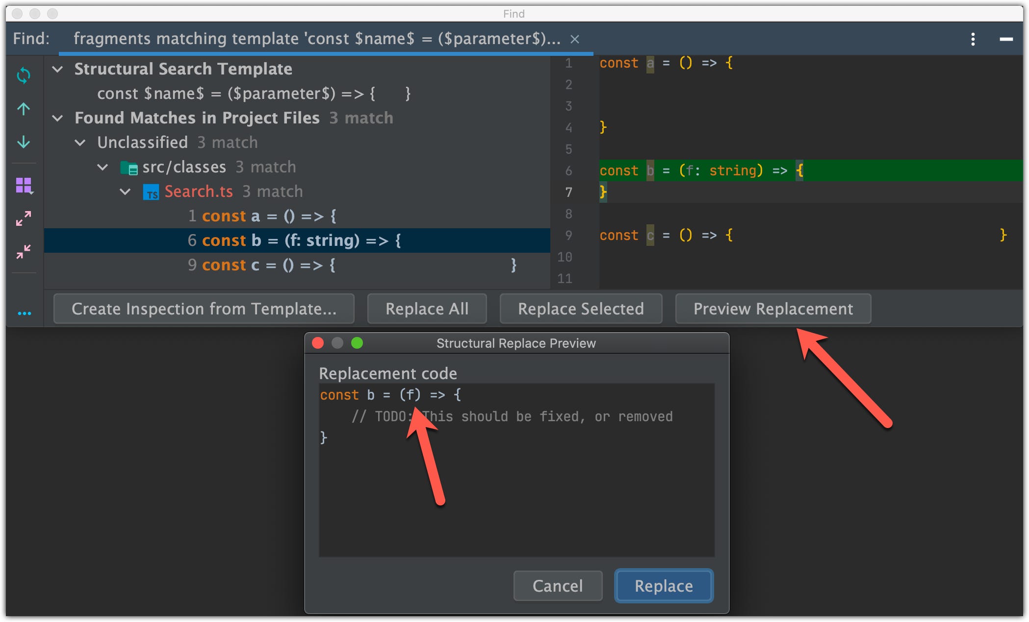Collapse the src/classes folder node
Image resolution: width=1029 pixels, height=622 pixels.
pos(103,167)
